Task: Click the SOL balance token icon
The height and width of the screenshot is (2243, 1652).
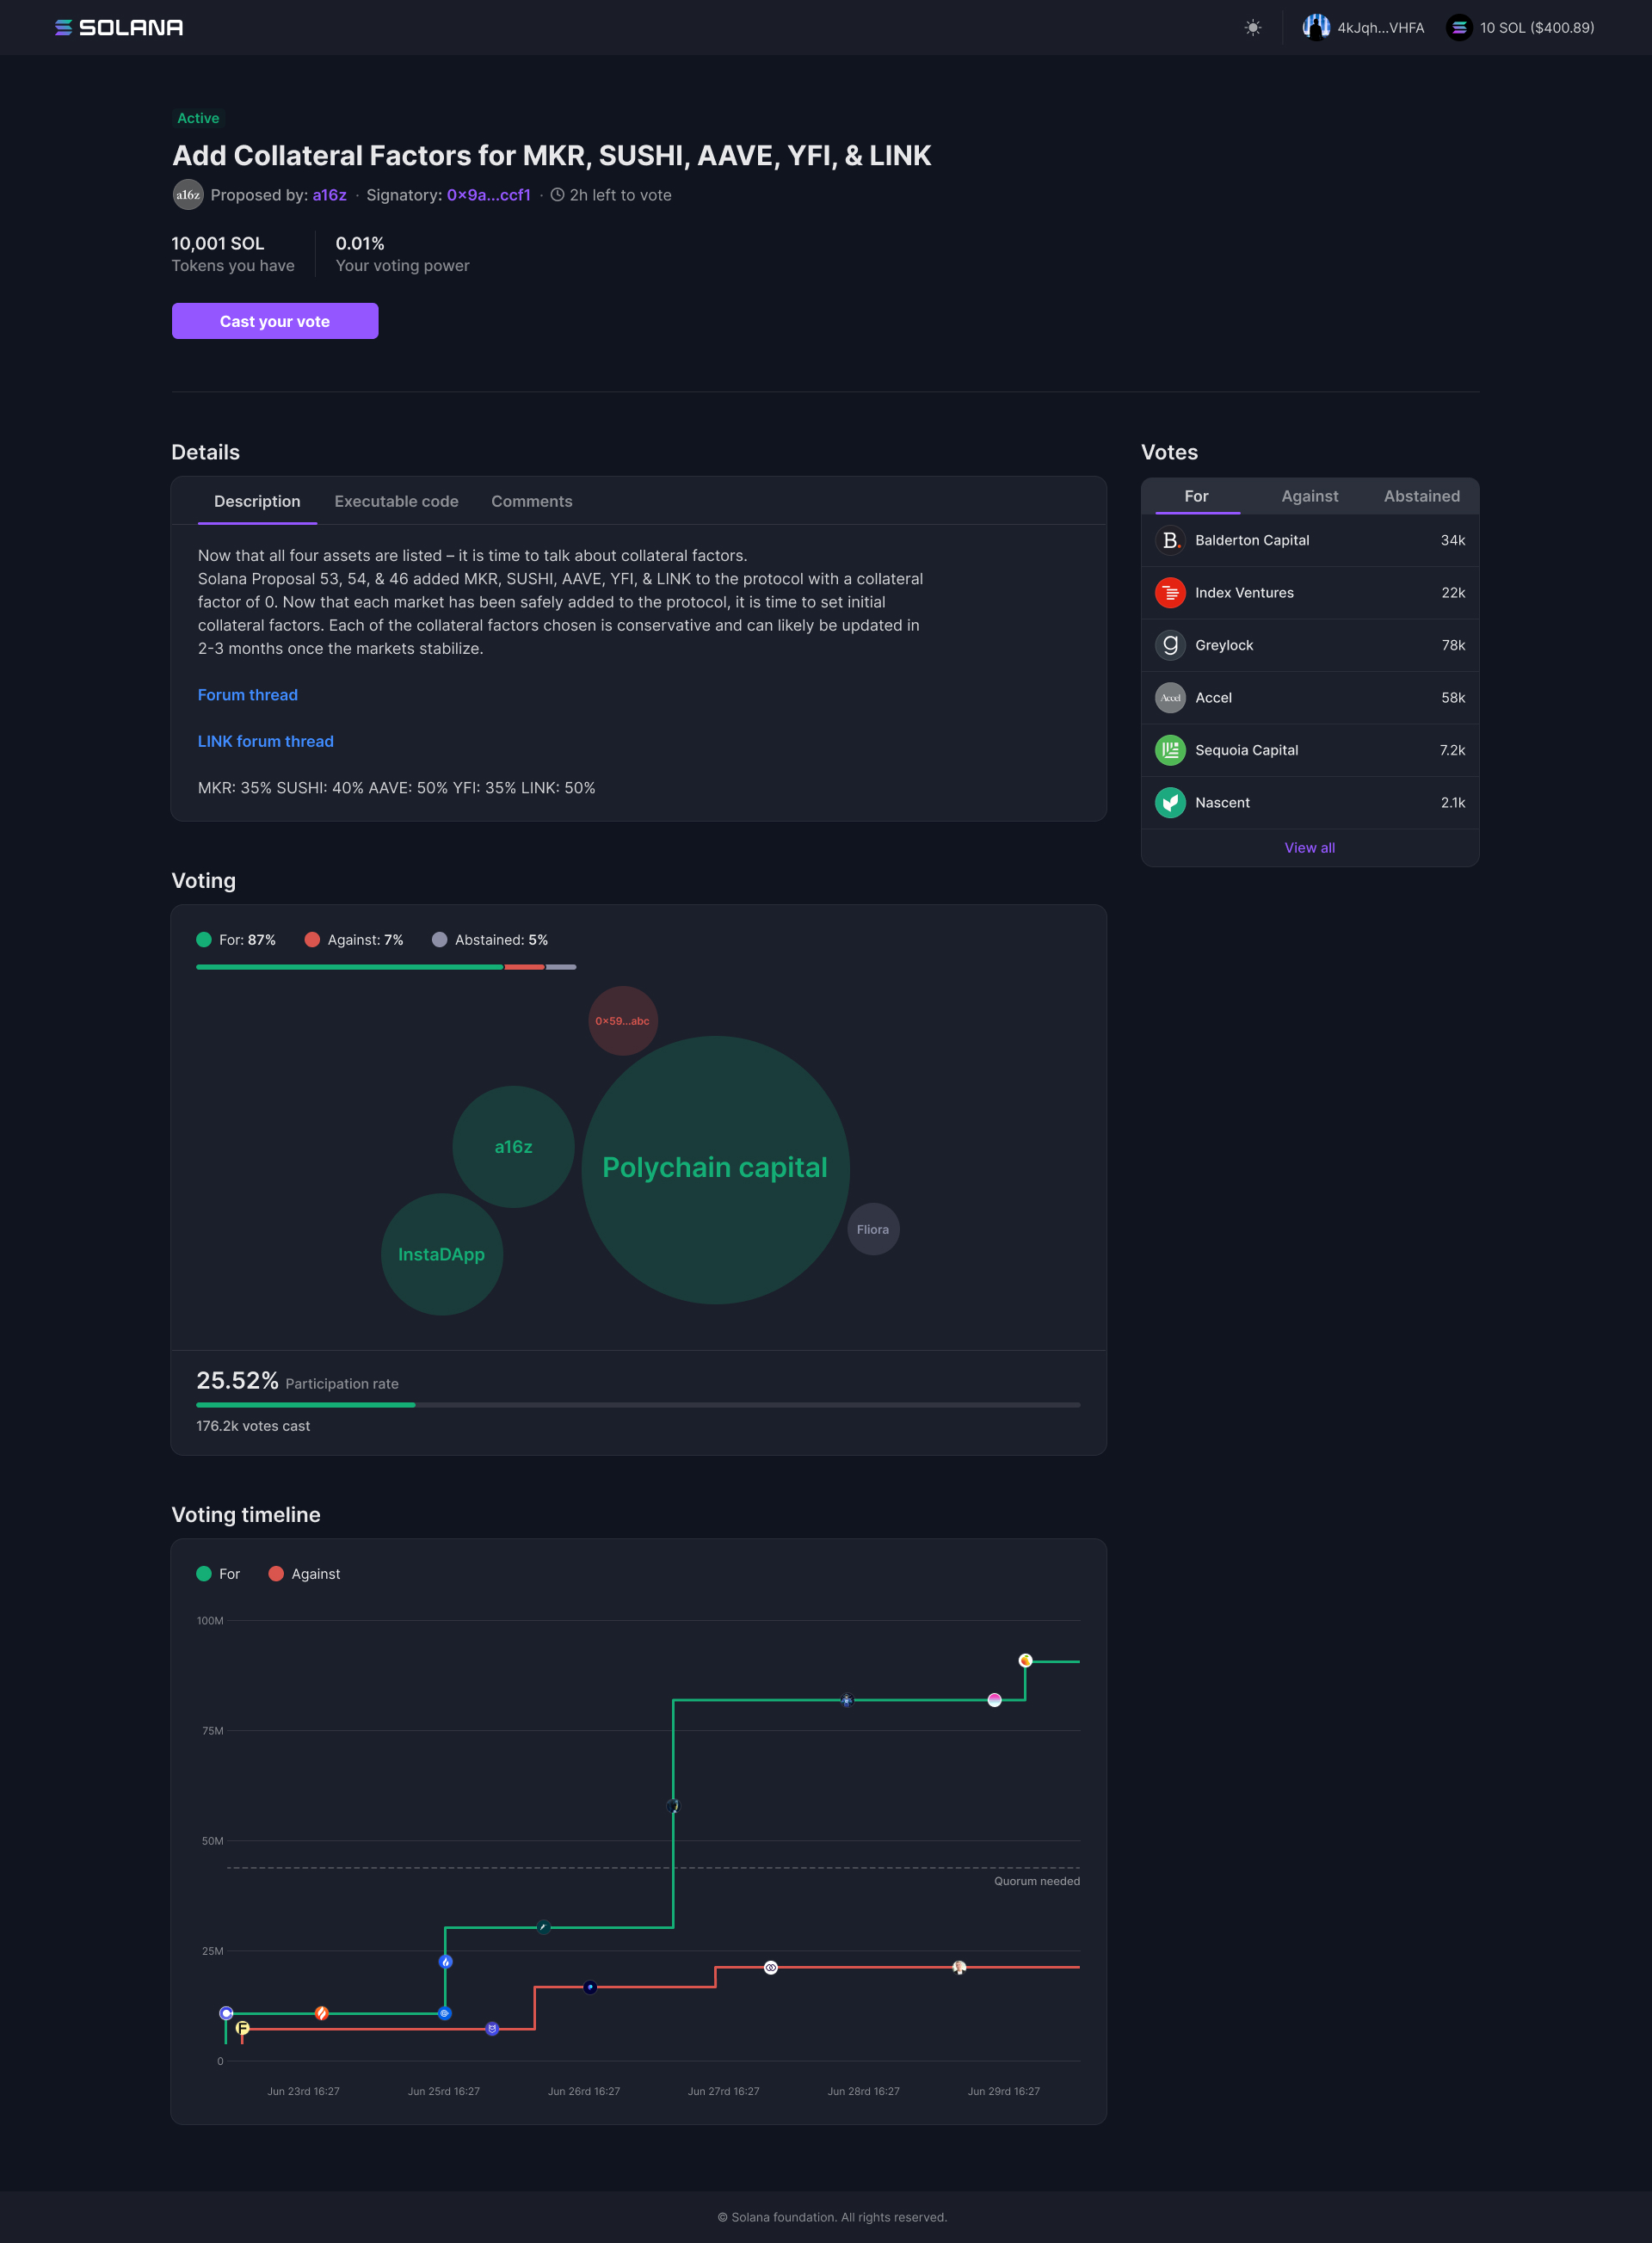Action: click(1459, 27)
